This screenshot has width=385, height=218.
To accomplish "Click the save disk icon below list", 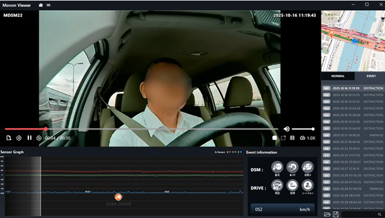I will tap(336, 214).
